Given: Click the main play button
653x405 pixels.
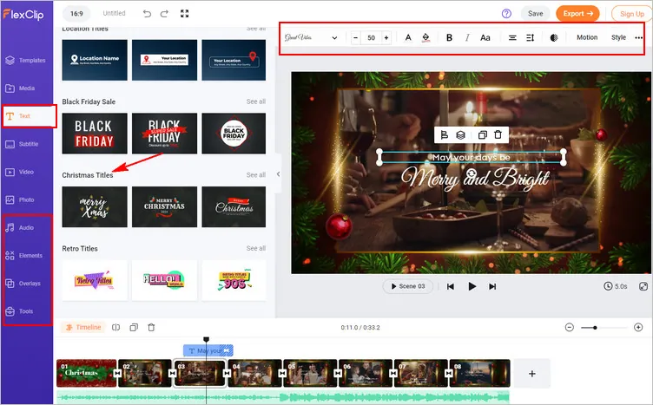Looking at the screenshot, I should (472, 286).
